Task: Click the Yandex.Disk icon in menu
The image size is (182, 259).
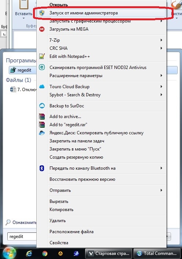Action: pos(42,133)
